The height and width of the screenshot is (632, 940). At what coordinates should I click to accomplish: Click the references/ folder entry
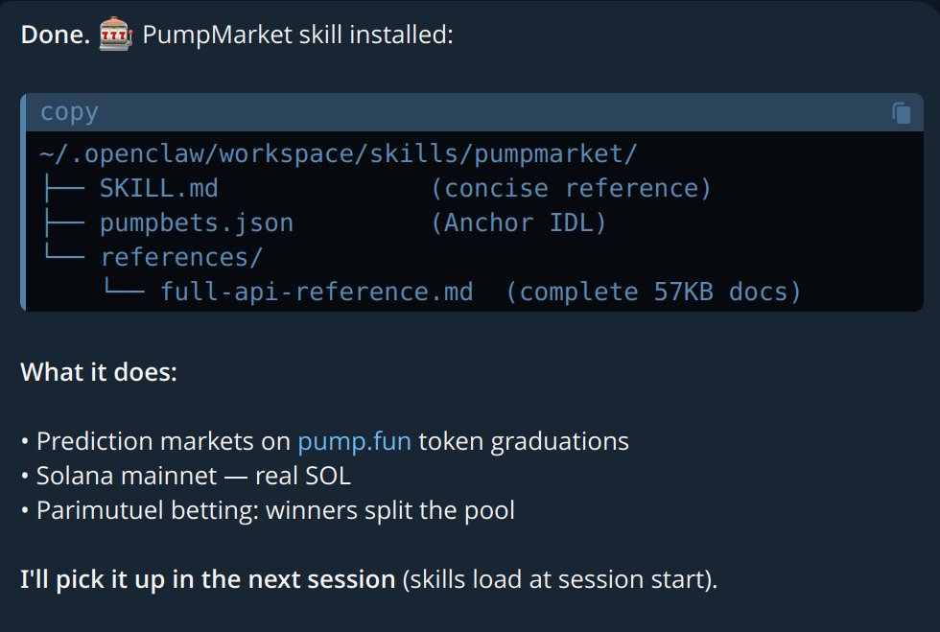(181, 257)
